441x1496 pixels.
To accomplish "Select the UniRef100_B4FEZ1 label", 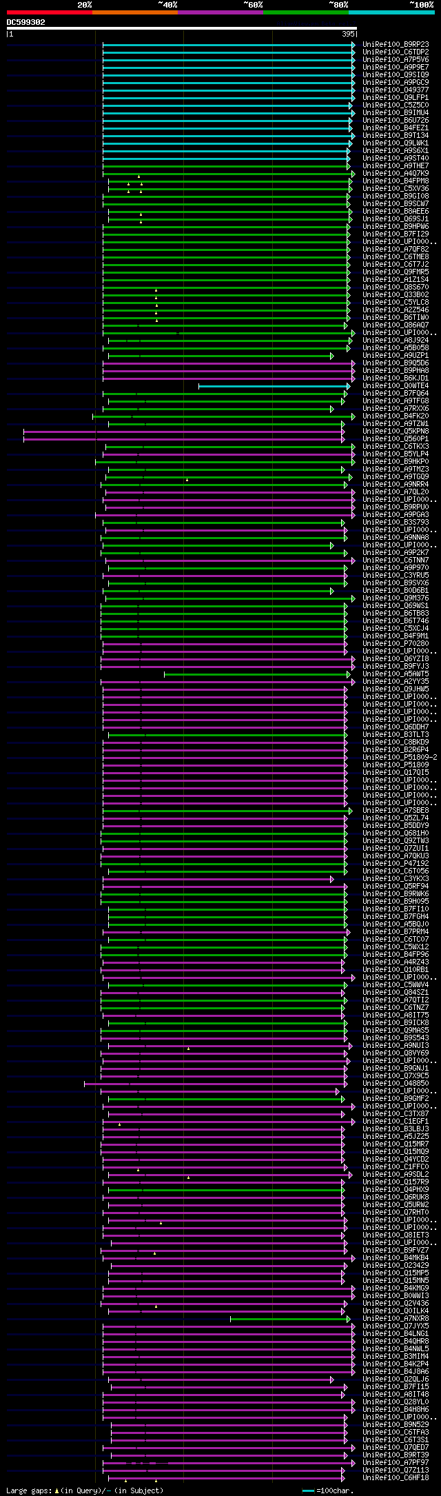I will pyautogui.click(x=396, y=128).
